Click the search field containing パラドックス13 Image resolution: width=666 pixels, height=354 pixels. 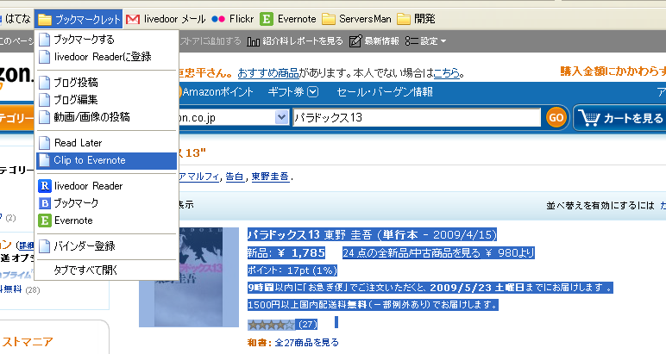coord(416,117)
